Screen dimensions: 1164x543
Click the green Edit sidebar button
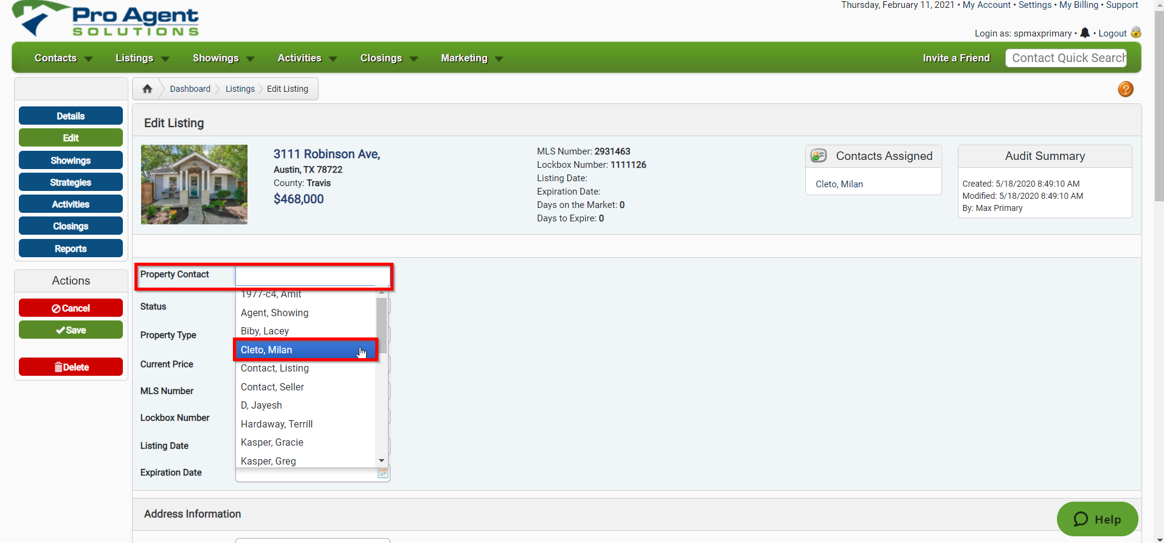71,138
